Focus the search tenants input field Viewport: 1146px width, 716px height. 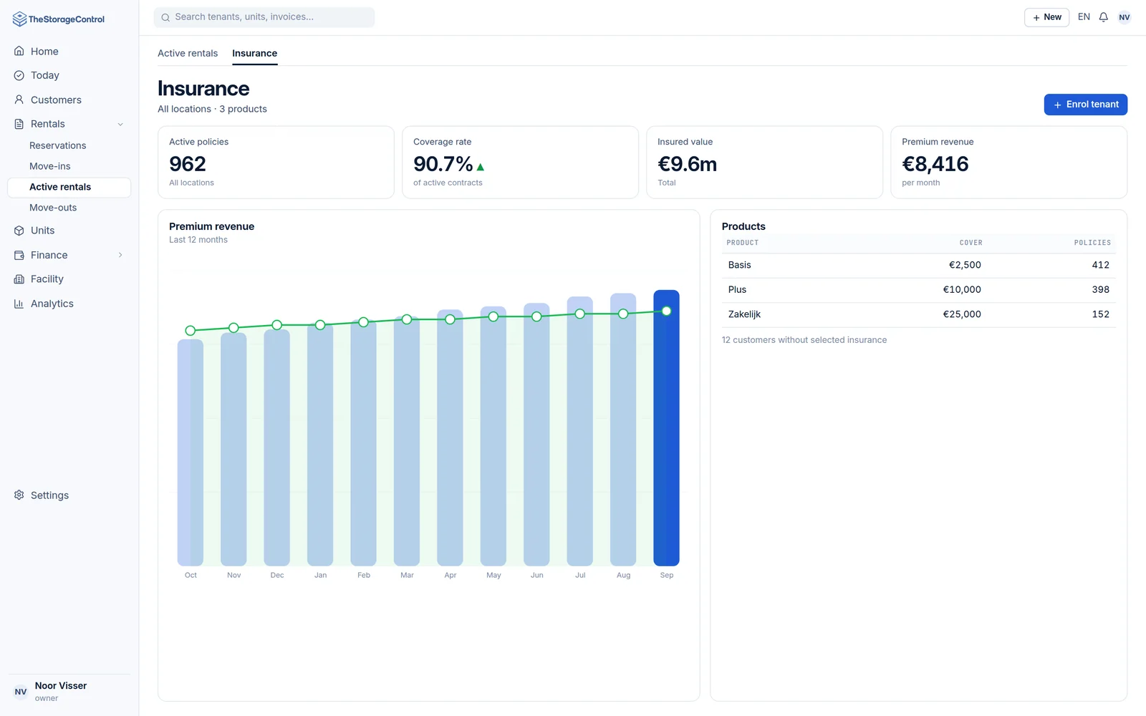pos(264,17)
